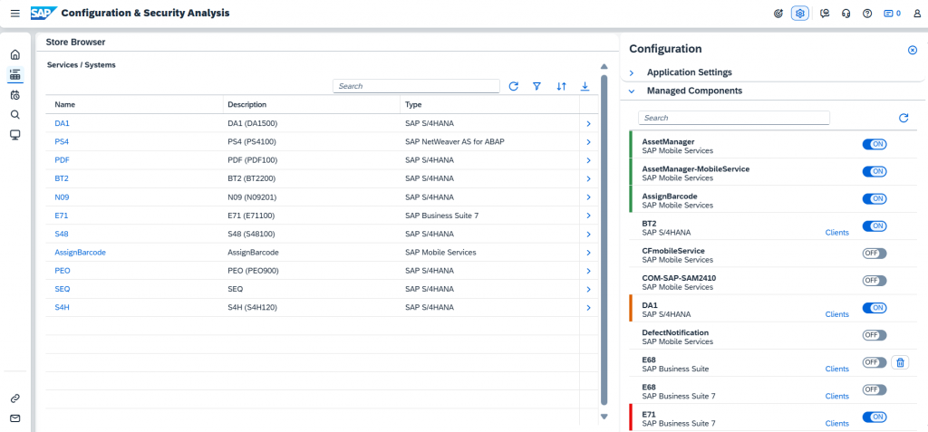Open details chevron for PEO row

coord(589,271)
